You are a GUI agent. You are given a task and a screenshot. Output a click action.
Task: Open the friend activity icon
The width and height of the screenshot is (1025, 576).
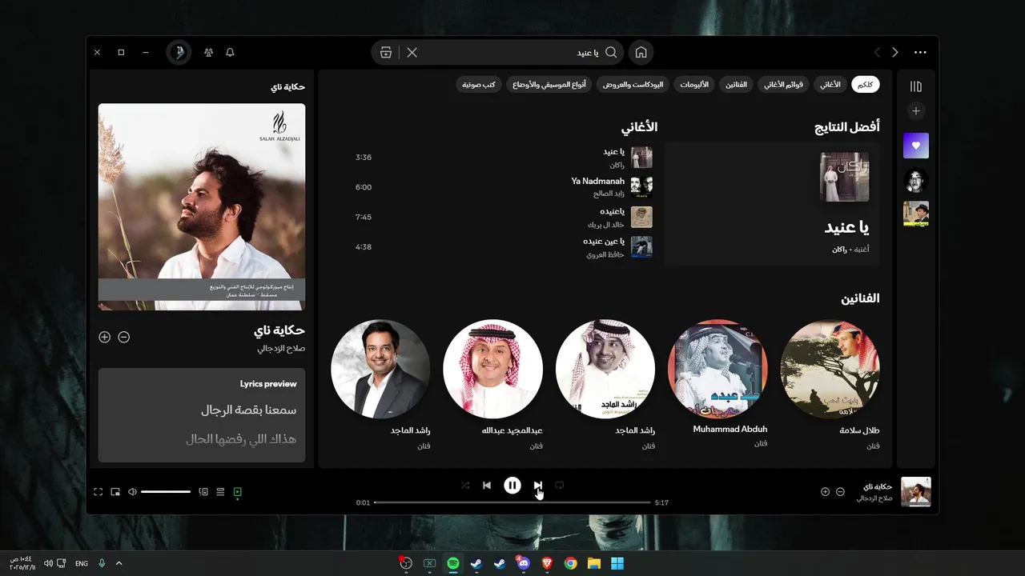208,52
